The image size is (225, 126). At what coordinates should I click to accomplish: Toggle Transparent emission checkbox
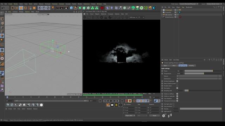coord(177,101)
